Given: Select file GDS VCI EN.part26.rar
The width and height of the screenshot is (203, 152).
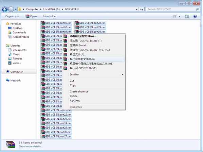Looking at the screenshot, I should (56, 132).
